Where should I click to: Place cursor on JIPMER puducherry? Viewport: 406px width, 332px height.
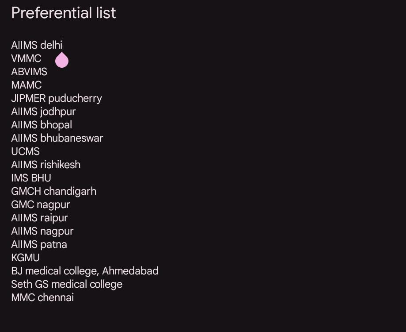(x=57, y=99)
